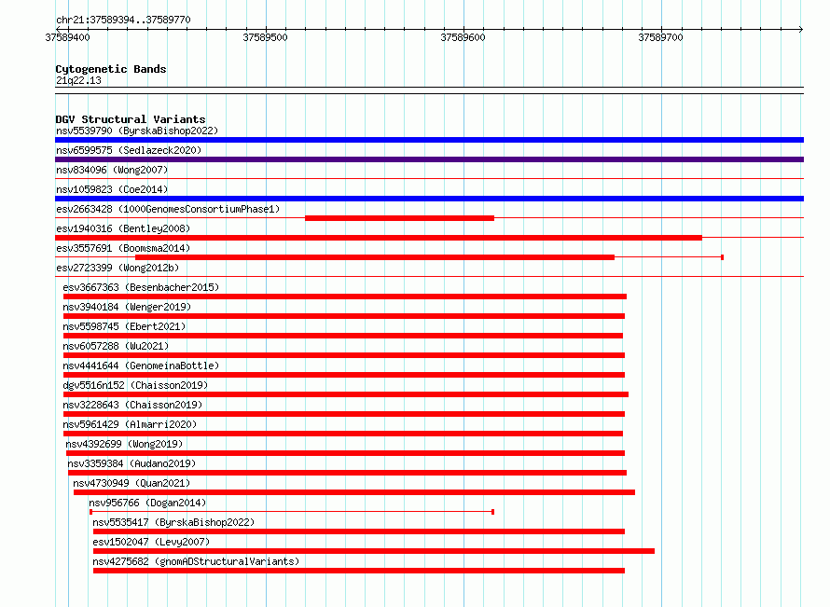Open nsv4275682 (gnomADStructuralVariants) label
Viewport: 830px width, 607px height.
pos(196,561)
